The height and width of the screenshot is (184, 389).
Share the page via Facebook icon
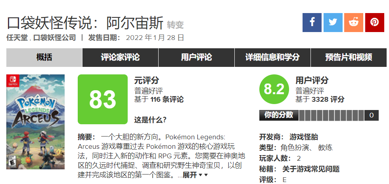(x=312, y=23)
